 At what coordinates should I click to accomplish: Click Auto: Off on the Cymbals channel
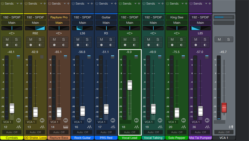tap(12, 132)
